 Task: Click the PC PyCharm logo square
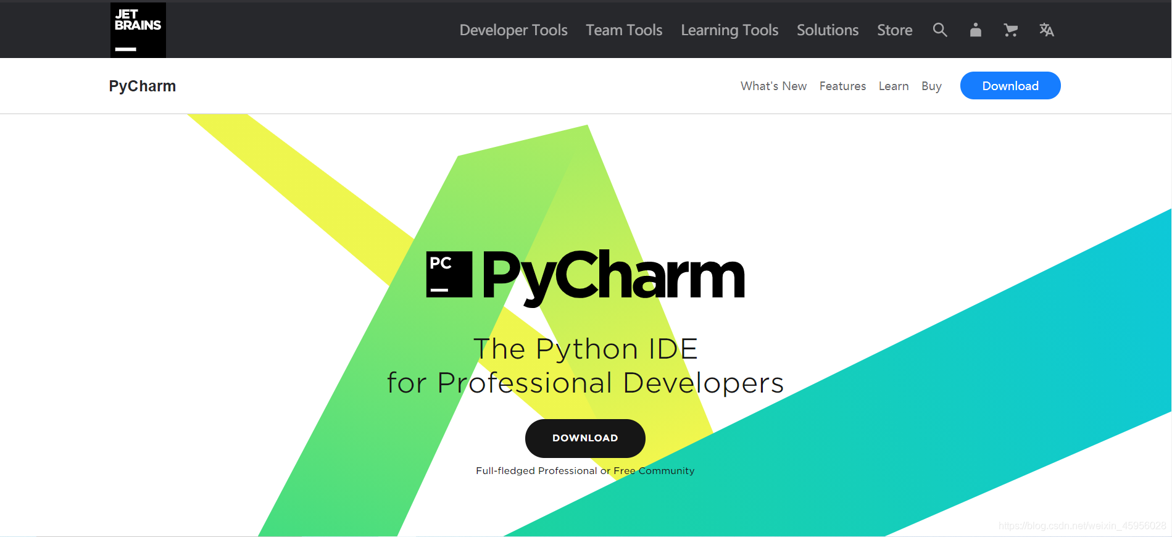449,275
